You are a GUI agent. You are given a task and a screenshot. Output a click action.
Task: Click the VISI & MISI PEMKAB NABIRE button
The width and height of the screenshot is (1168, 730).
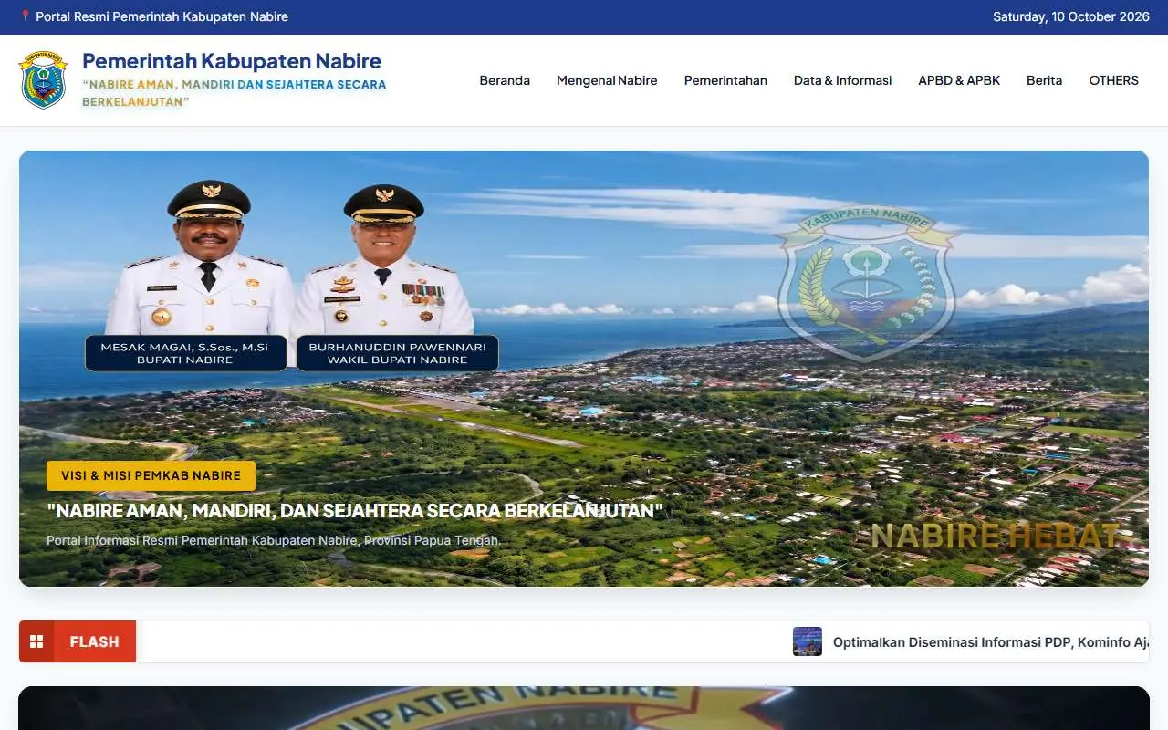151,475
